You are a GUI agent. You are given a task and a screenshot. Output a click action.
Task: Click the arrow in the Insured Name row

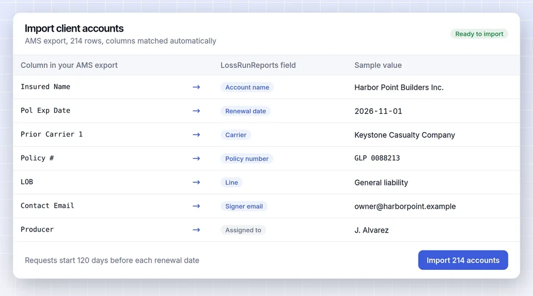196,87
